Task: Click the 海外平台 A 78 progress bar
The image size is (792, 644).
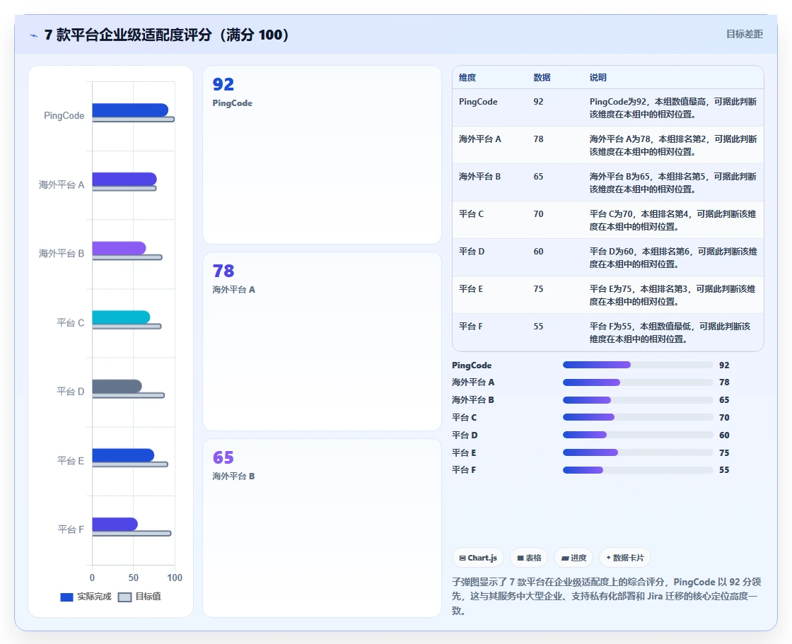Action: [x=638, y=382]
